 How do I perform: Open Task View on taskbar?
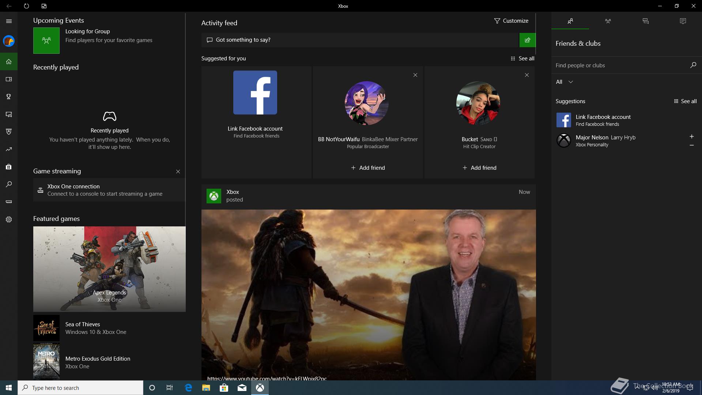click(170, 388)
